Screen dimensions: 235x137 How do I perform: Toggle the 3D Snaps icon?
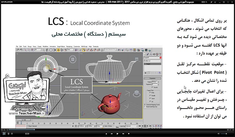coord(88,50)
